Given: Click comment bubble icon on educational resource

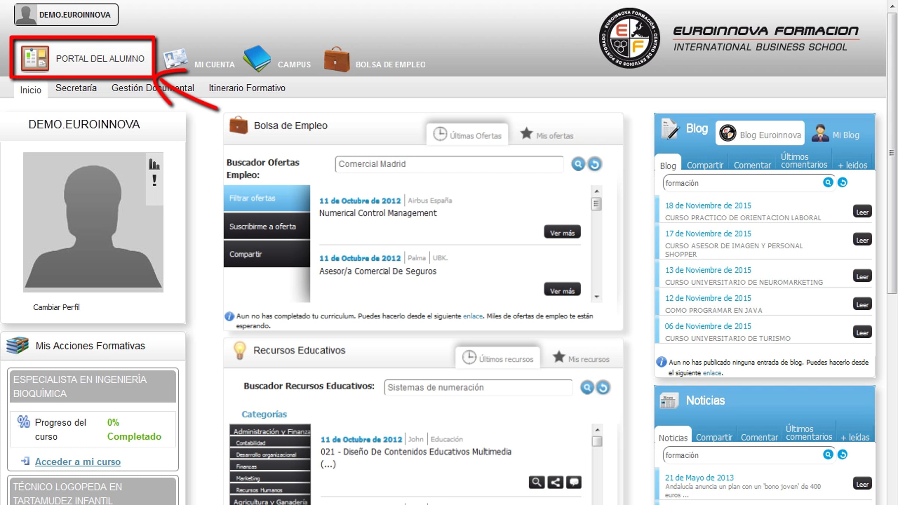Looking at the screenshot, I should click(x=574, y=482).
